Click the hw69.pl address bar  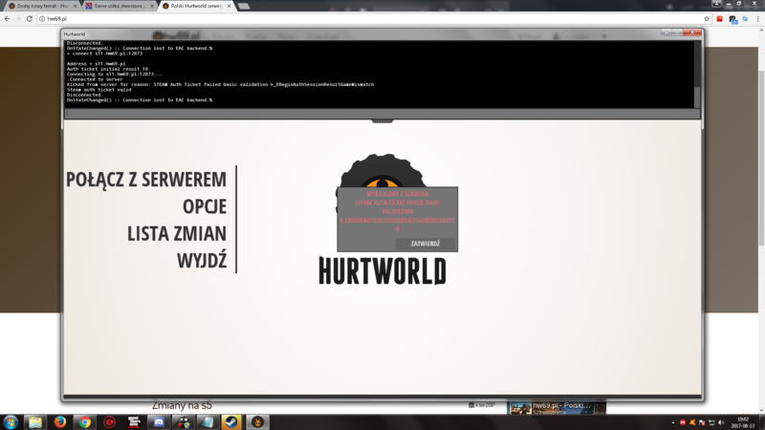tap(373, 18)
